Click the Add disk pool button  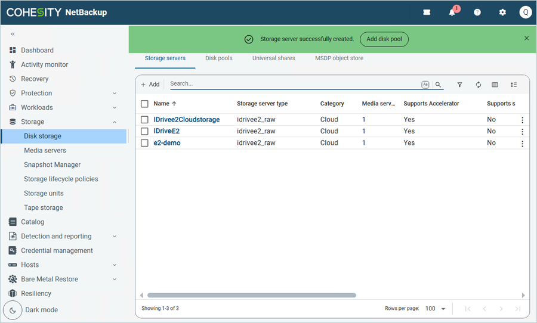(384, 39)
